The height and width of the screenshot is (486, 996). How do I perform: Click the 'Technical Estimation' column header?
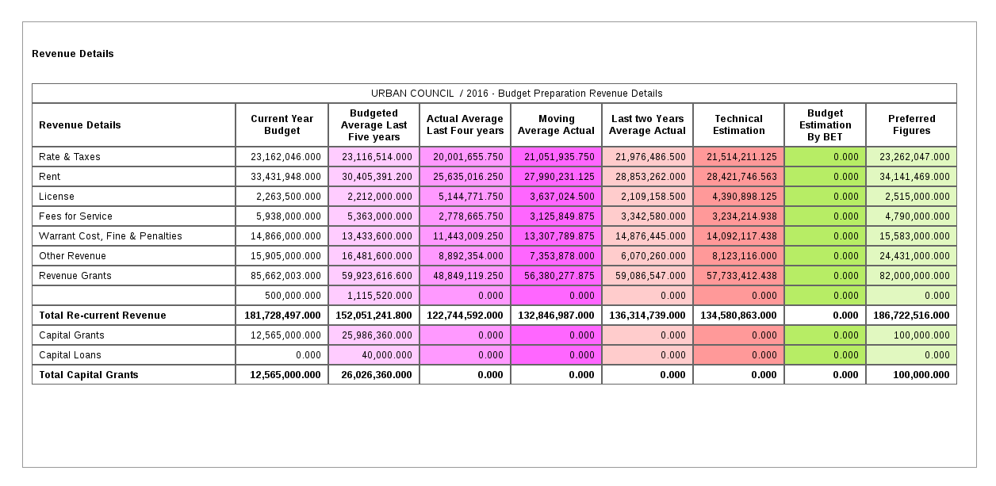click(738, 124)
